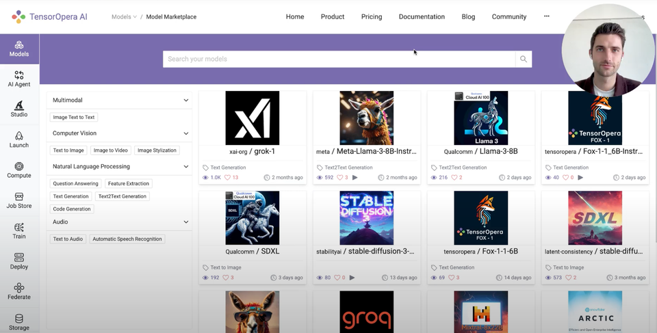The width and height of the screenshot is (657, 333).
Task: Like the Fox-1-1-6B heart icon
Action: tap(451, 278)
